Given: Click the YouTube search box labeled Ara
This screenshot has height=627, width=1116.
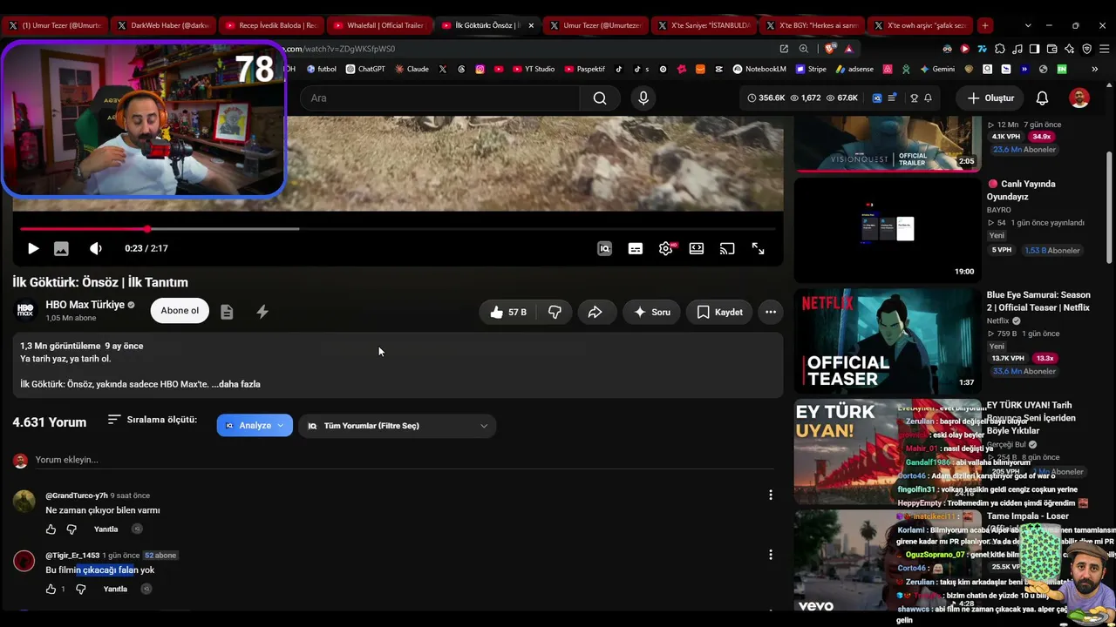Looking at the screenshot, I should coord(440,98).
